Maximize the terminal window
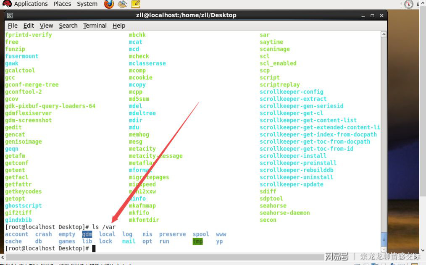Screen dimensions: 426x265 pos(372,16)
